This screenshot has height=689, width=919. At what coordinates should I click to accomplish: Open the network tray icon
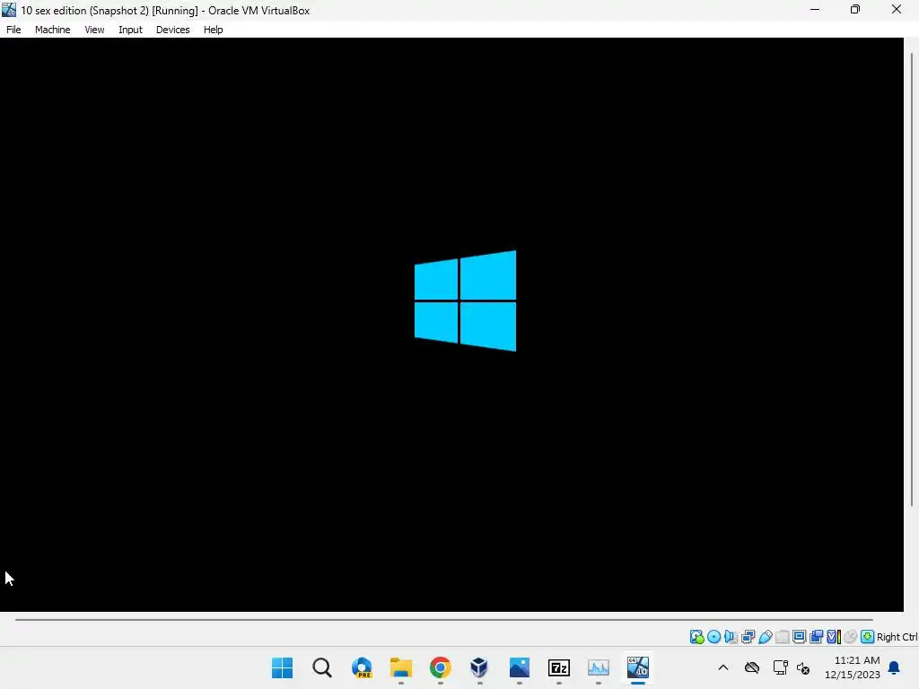tap(780, 667)
